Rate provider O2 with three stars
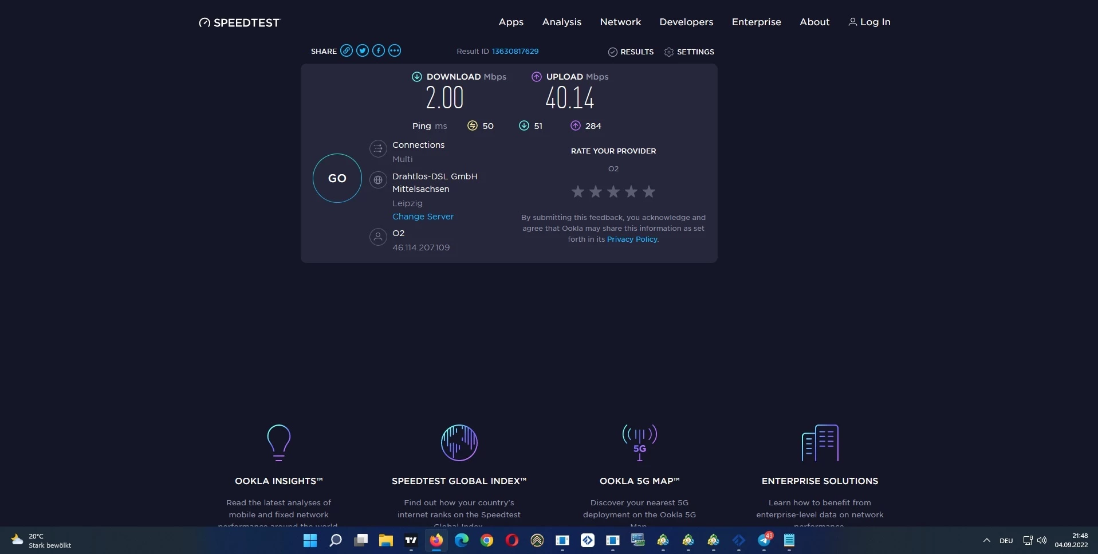 [x=613, y=191]
